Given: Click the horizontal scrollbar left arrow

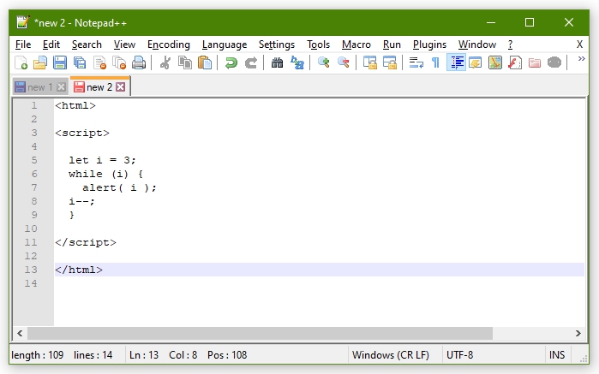Looking at the screenshot, I should [20, 334].
